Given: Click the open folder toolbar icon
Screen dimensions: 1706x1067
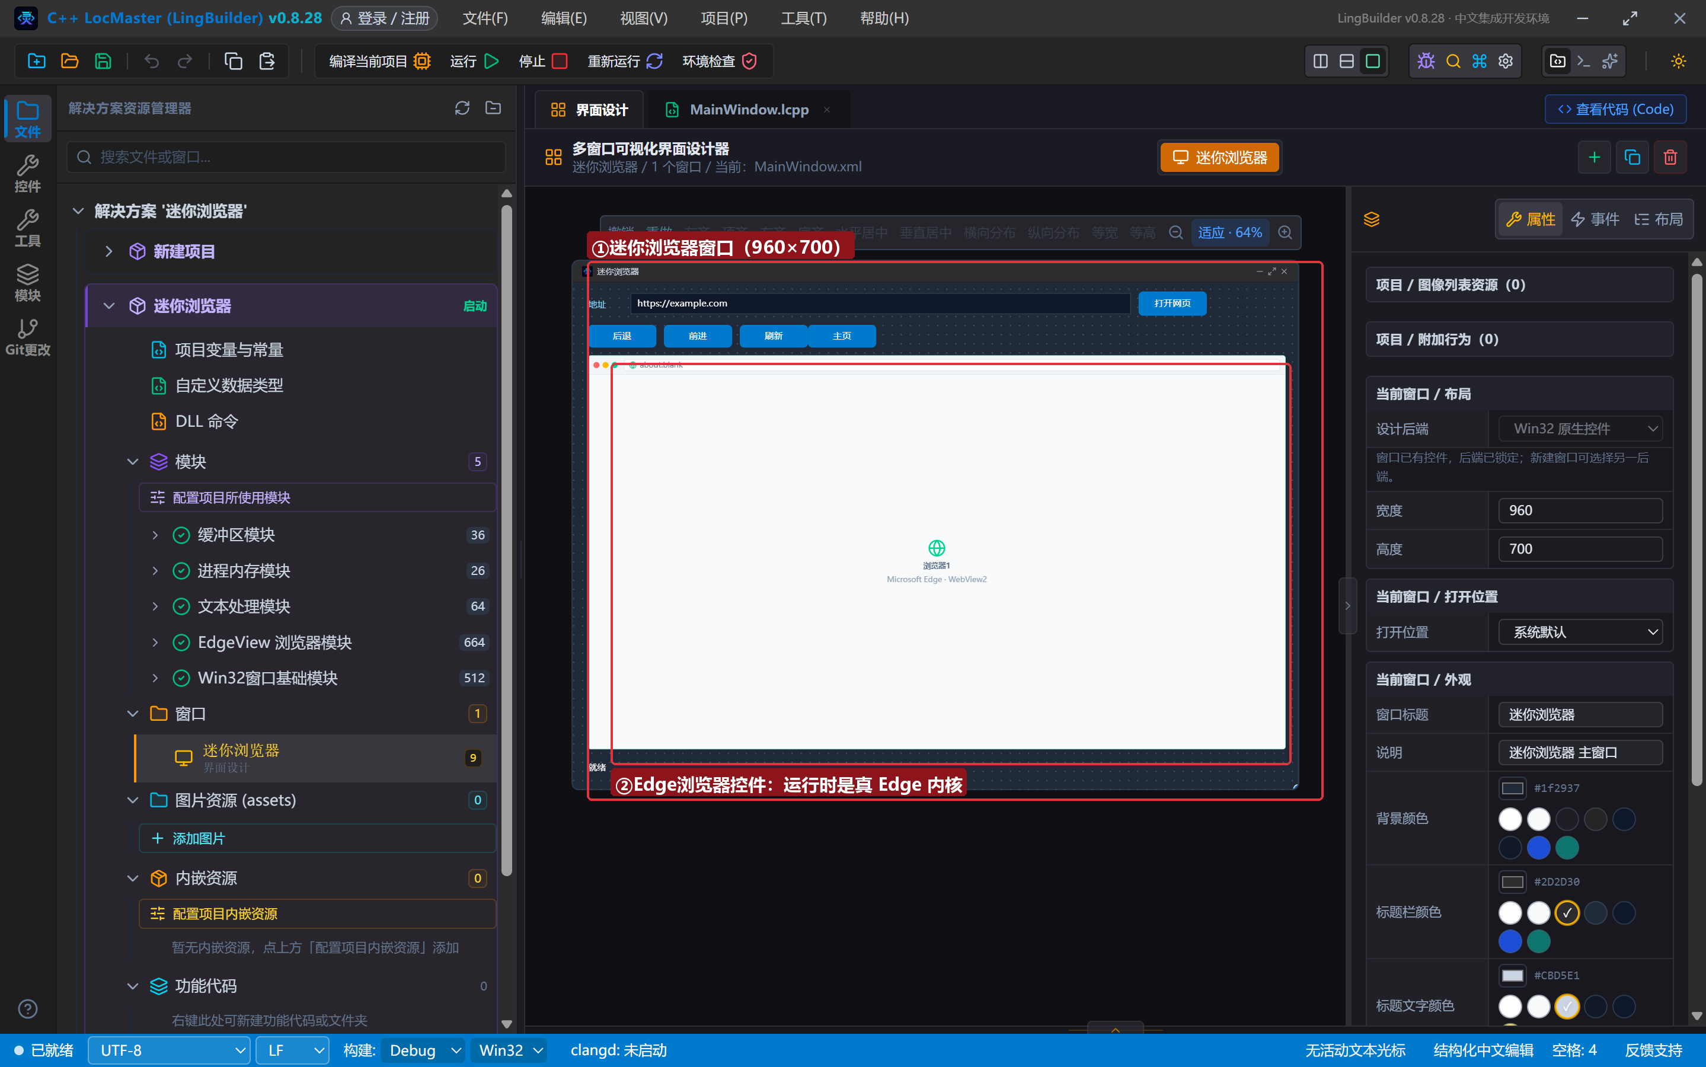Looking at the screenshot, I should point(70,62).
